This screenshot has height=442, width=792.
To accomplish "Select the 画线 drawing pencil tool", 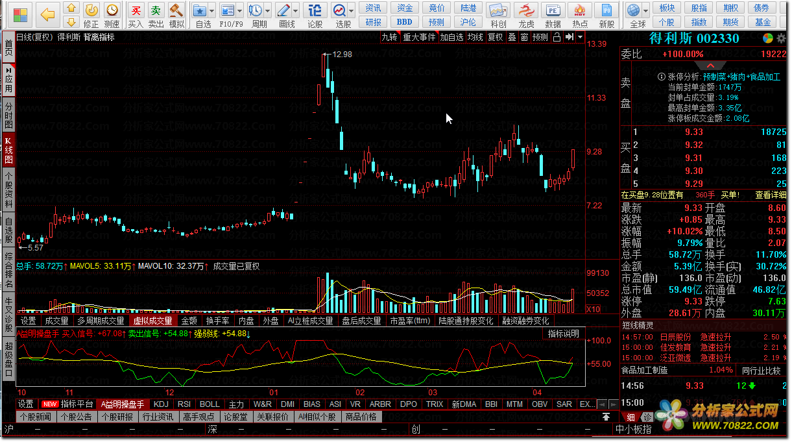I will click(x=283, y=10).
